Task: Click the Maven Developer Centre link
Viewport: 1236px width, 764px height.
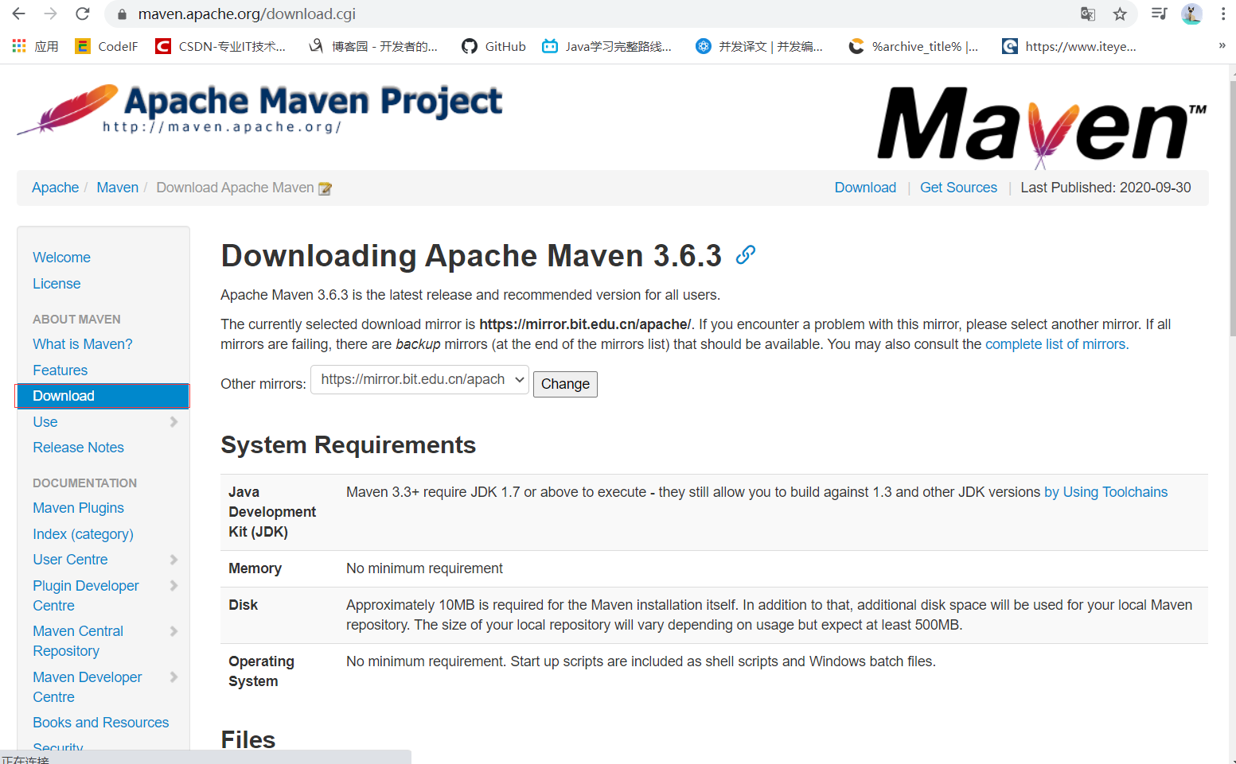Action: [87, 687]
